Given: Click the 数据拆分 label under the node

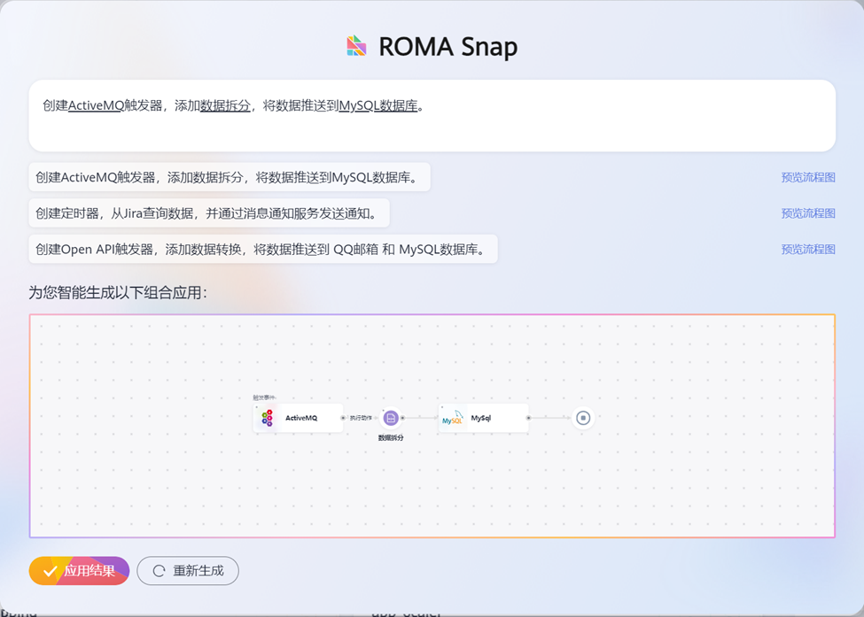Looking at the screenshot, I should (391, 437).
